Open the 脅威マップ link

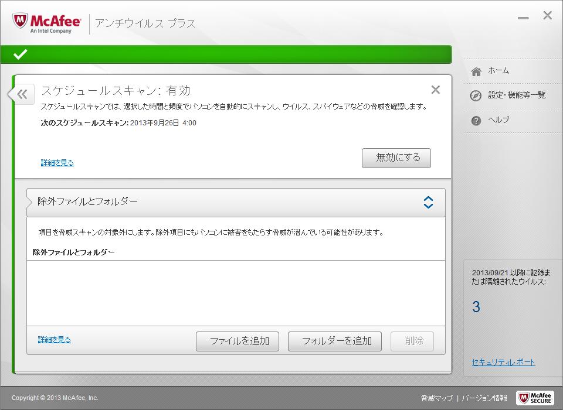tap(436, 398)
